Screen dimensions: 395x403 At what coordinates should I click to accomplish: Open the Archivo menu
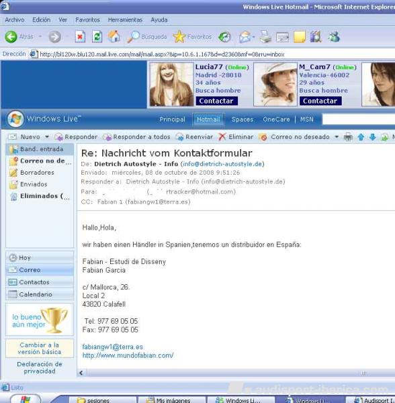[15, 19]
